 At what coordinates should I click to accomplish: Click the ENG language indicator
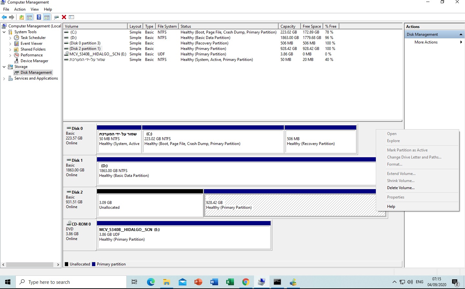click(x=419, y=282)
